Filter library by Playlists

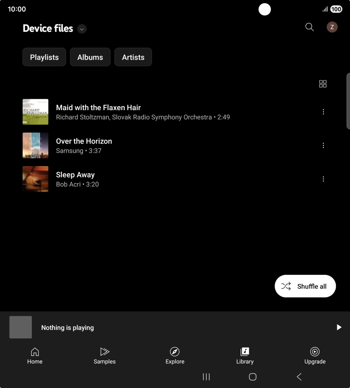tap(44, 57)
